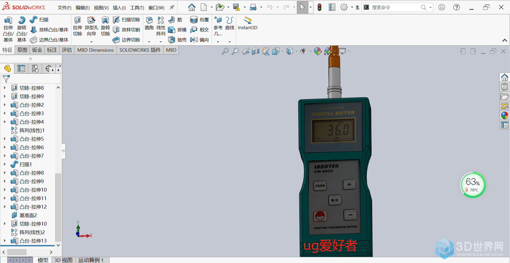This screenshot has width=510, height=263.
Task: Open the Hole Wizard (异型孔向导) tool
Action: coord(91,27)
